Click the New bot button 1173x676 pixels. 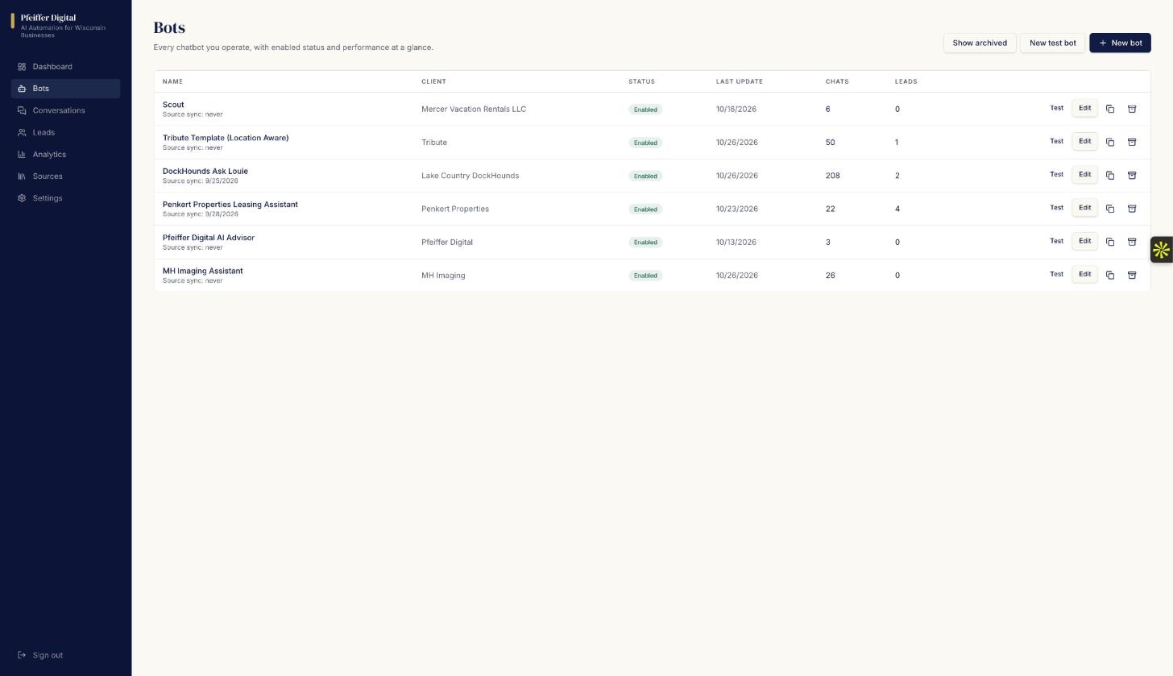[1120, 43]
